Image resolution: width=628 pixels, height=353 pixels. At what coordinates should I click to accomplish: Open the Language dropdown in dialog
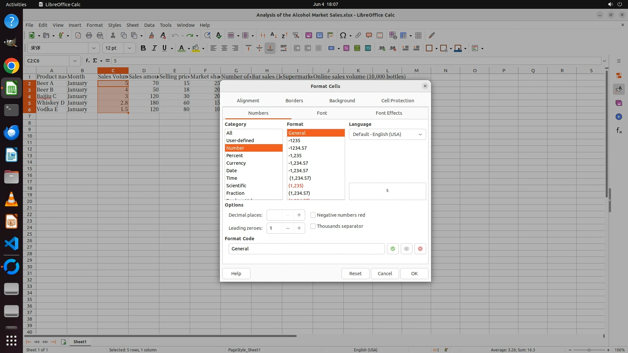[387, 134]
